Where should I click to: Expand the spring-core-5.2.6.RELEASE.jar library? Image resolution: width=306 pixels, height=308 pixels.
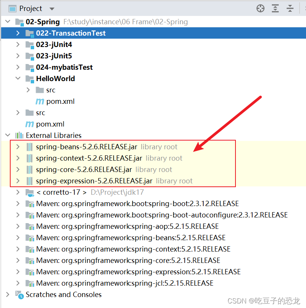18,169
